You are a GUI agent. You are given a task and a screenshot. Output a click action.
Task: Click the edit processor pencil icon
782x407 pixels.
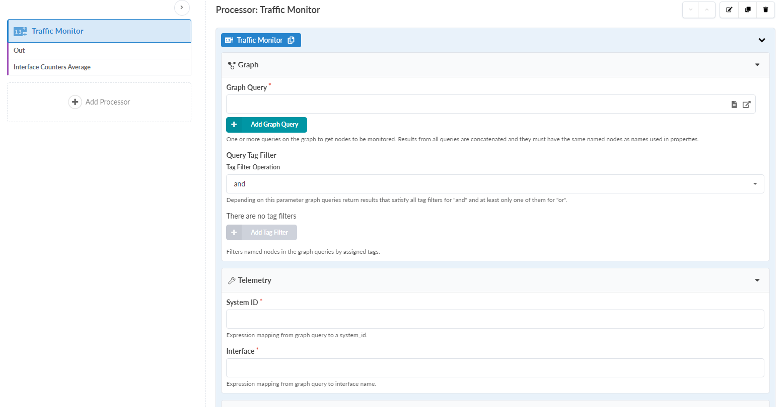tap(729, 10)
